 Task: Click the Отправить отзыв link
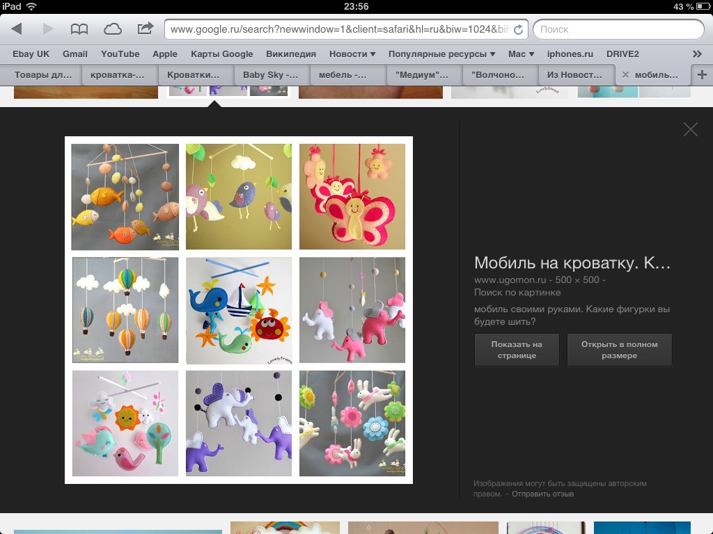(x=542, y=494)
